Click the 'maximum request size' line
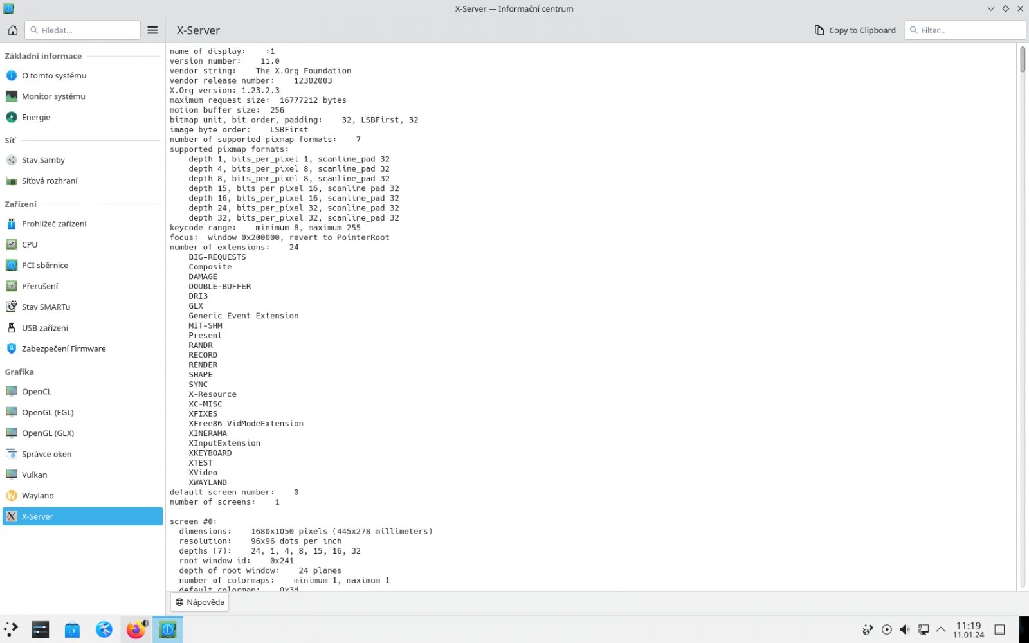Screen dimensions: 1029x643 coord(258,100)
